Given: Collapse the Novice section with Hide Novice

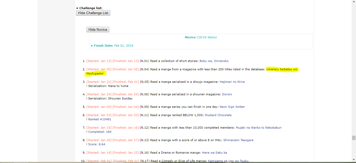Looking at the screenshot, I should (x=98, y=30).
